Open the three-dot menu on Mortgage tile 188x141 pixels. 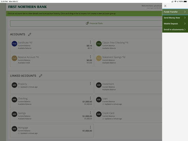[90, 127]
